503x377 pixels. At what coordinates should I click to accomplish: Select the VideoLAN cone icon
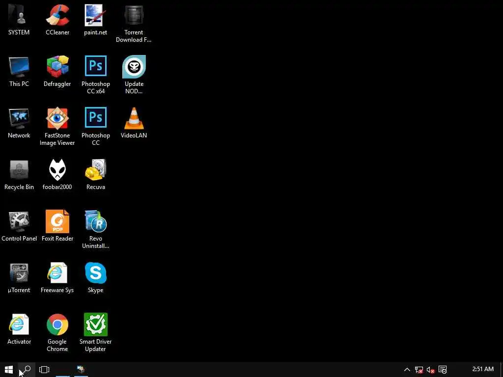134,123
